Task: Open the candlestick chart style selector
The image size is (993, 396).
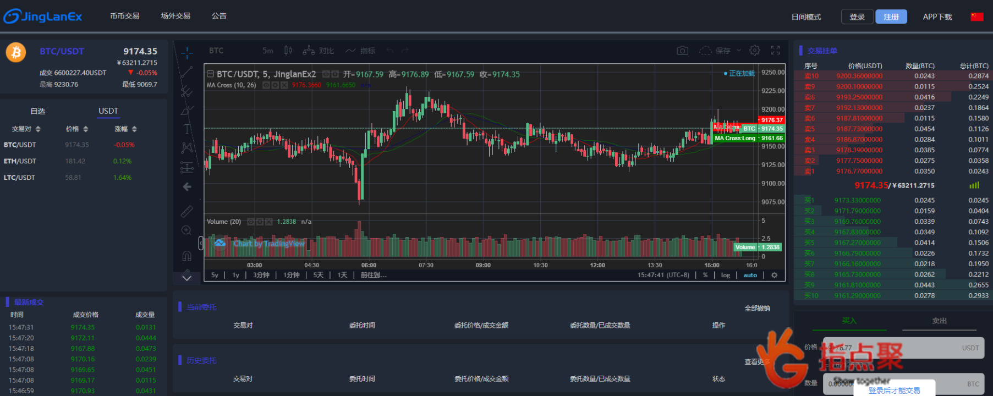Action: point(288,51)
